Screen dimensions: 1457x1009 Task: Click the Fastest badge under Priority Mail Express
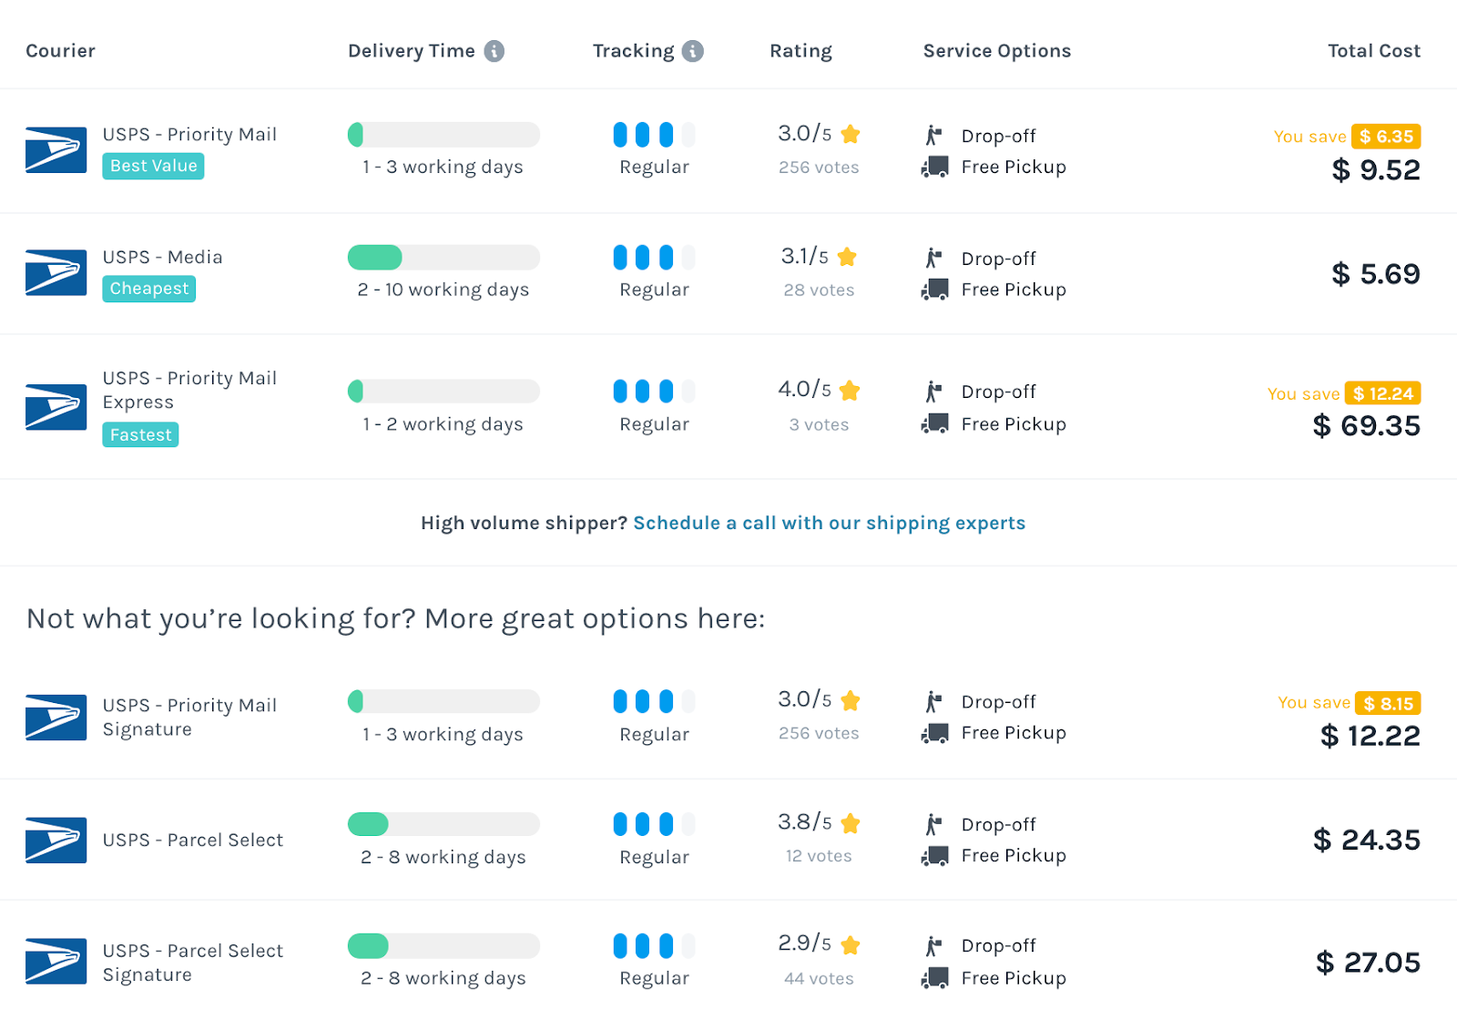pyautogui.click(x=140, y=435)
